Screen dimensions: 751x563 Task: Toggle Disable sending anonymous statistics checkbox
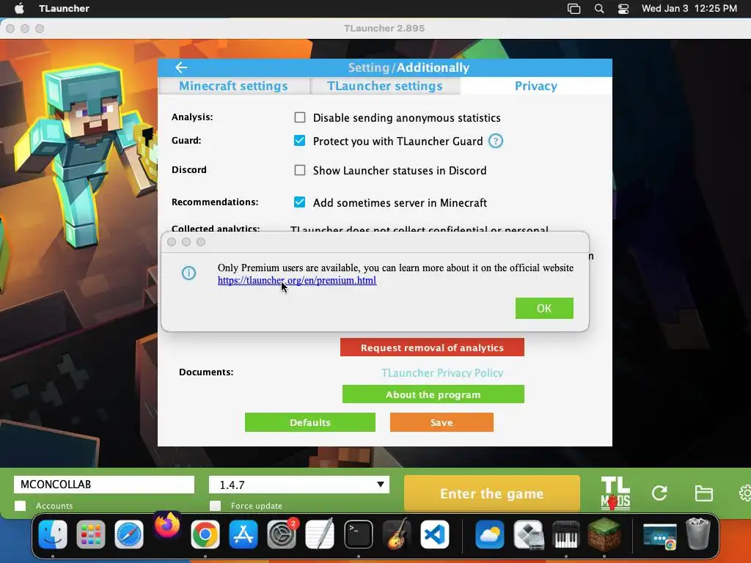pos(300,117)
